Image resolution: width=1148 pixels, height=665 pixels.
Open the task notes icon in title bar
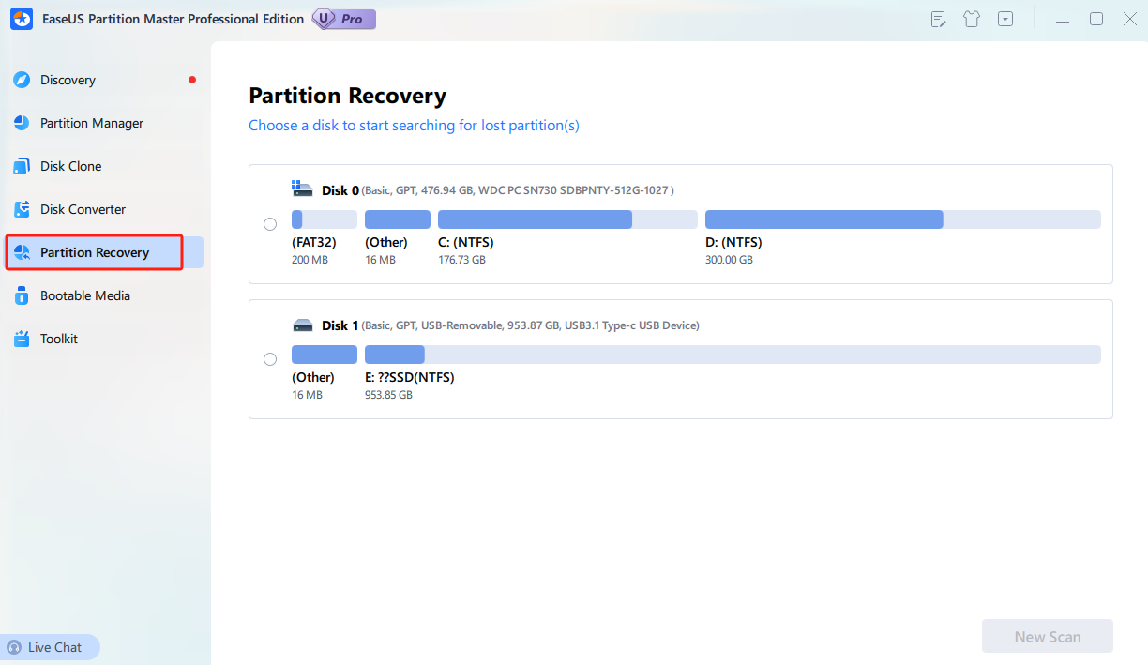(x=938, y=19)
